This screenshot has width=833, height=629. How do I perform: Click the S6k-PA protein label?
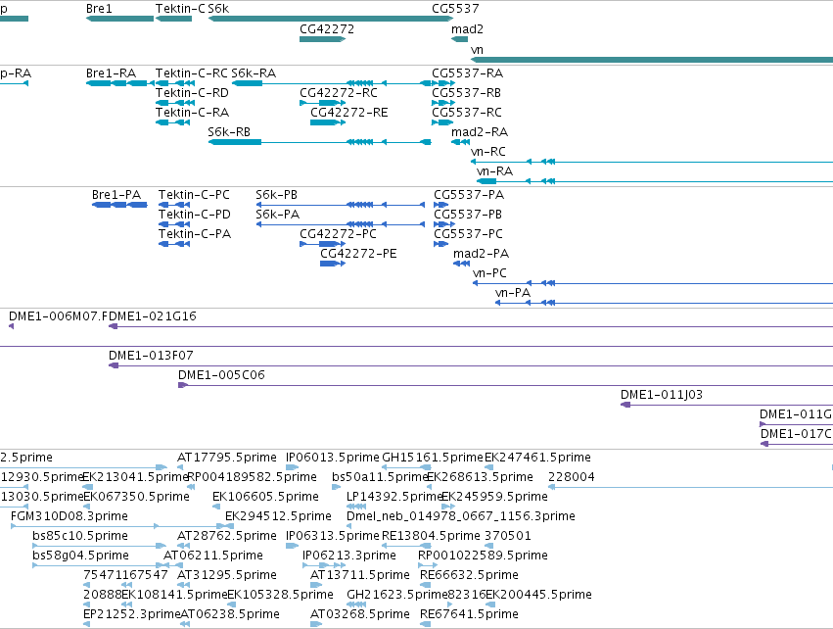[x=277, y=215]
